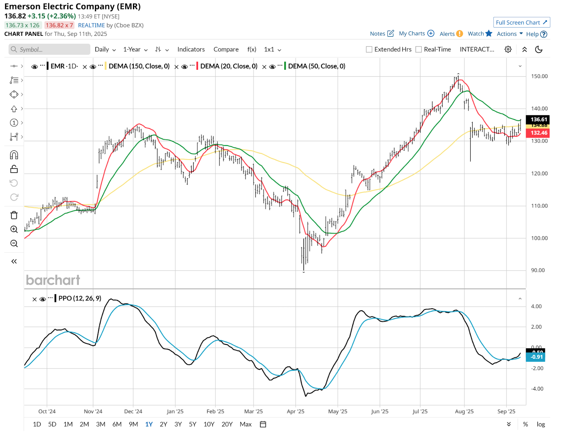Click the Full Screen Chart button

[522, 22]
